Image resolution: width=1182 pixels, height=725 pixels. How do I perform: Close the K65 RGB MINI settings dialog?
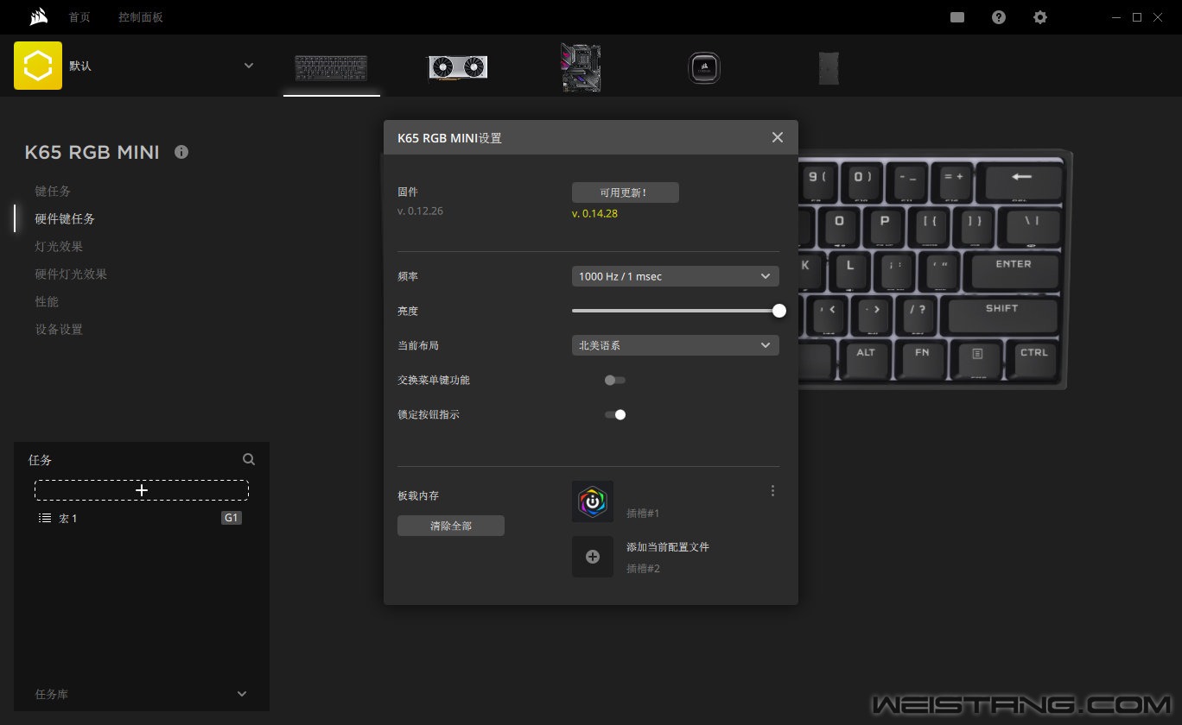pyautogui.click(x=778, y=137)
